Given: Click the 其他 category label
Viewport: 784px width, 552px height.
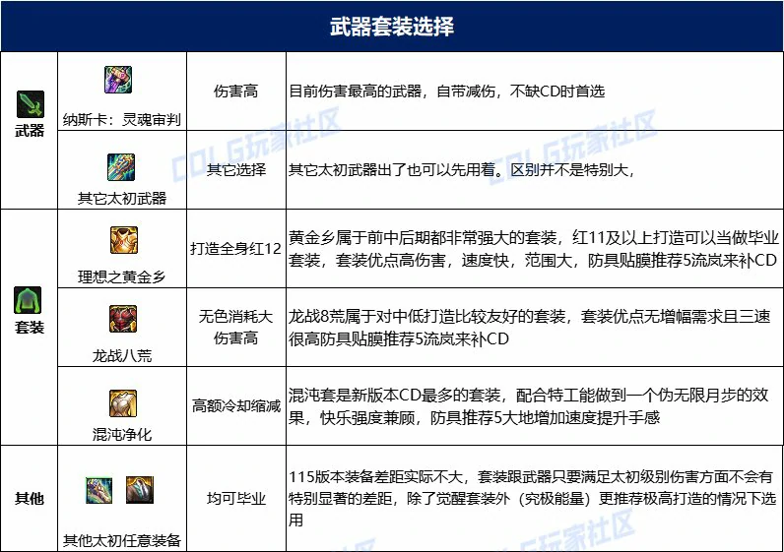Looking at the screenshot, I should [30, 498].
